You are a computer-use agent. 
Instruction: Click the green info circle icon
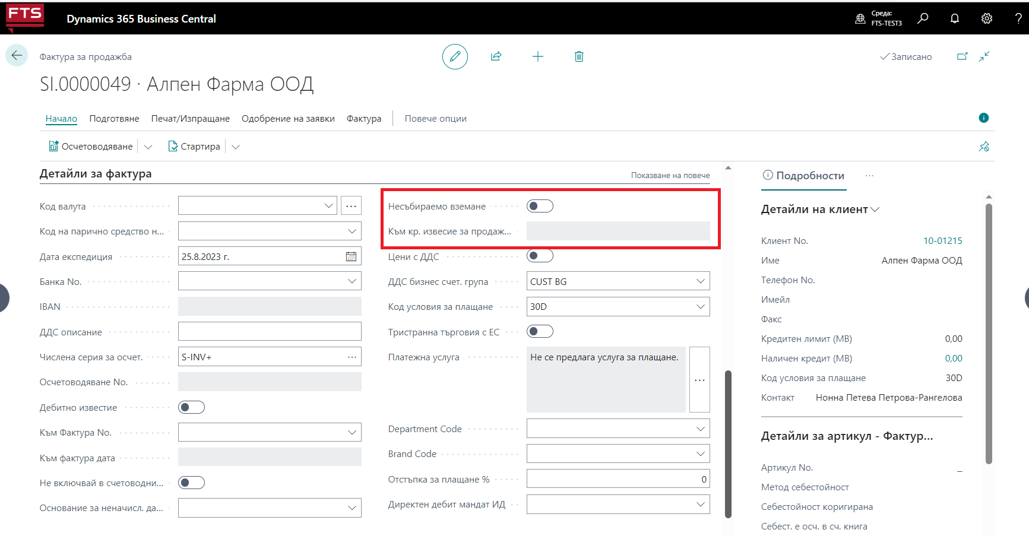tap(984, 118)
